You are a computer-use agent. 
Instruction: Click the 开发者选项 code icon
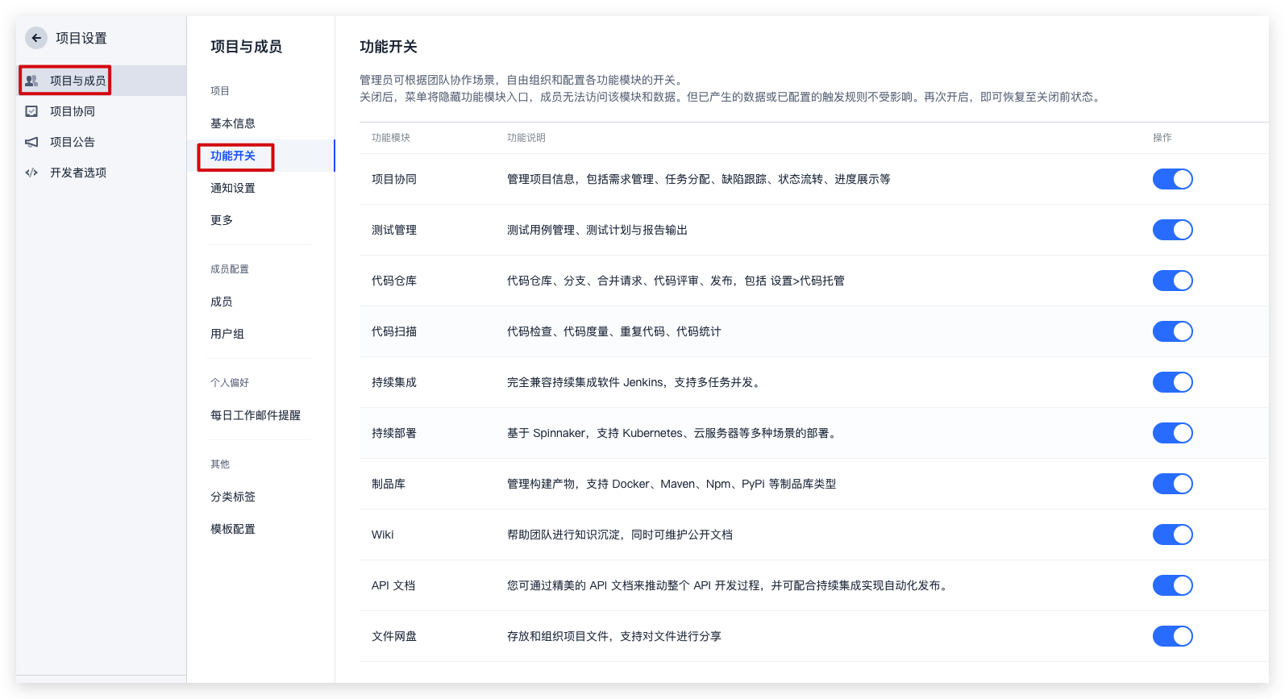click(x=31, y=173)
